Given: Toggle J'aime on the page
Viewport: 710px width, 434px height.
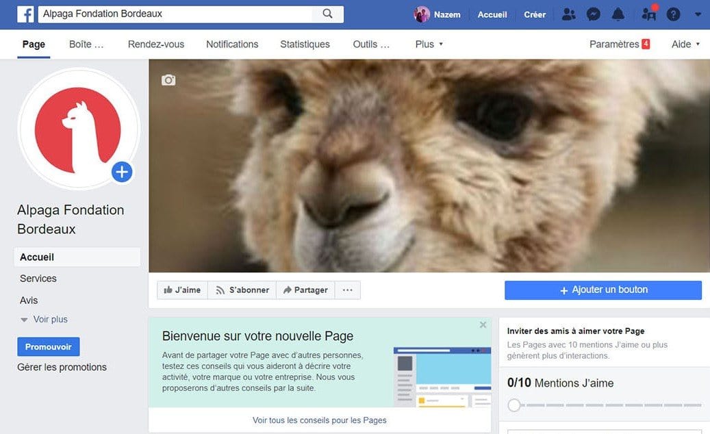Looking at the screenshot, I should coord(181,290).
